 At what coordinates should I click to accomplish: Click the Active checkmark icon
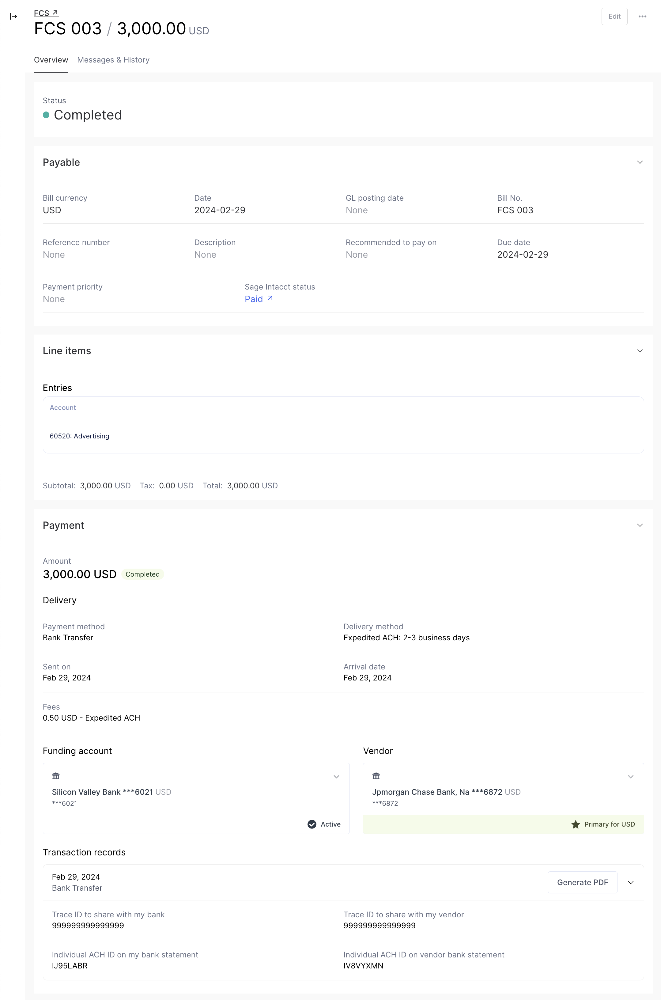(x=312, y=824)
